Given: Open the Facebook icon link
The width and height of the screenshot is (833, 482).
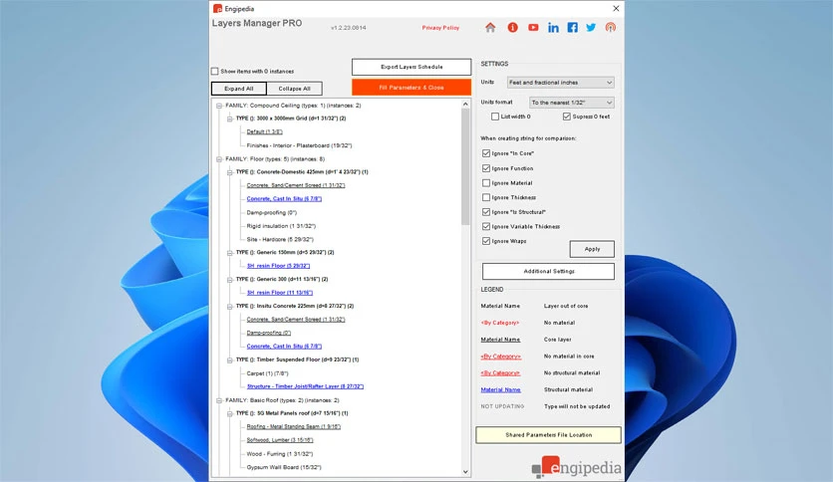Looking at the screenshot, I should point(572,28).
